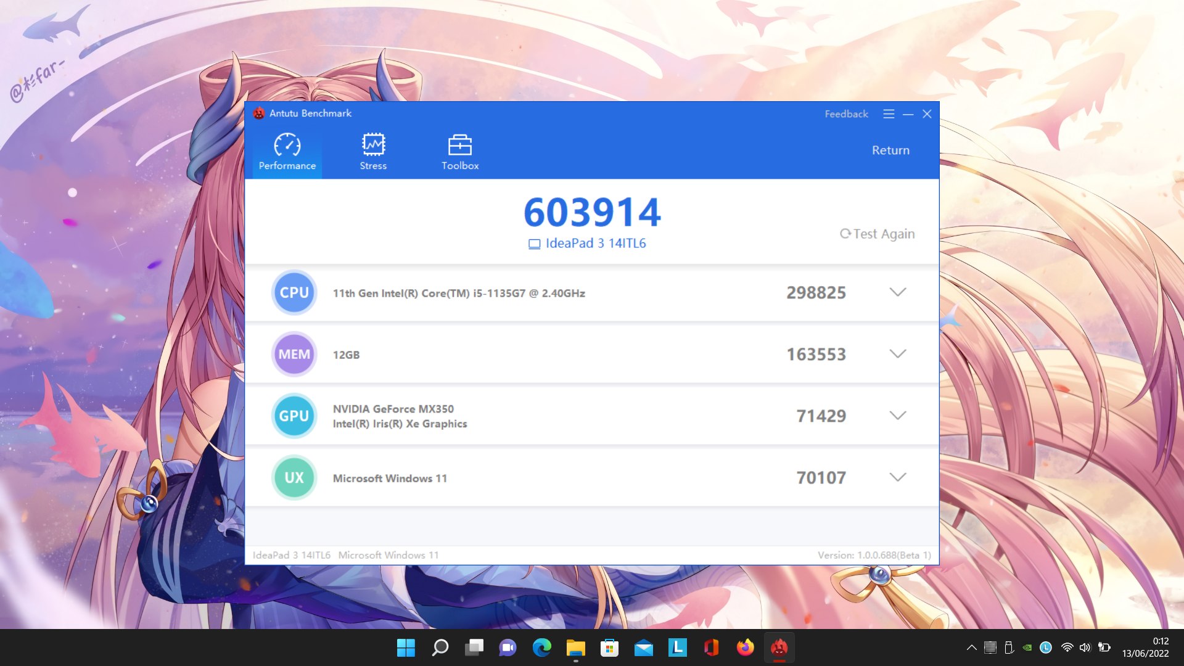The image size is (1184, 666).
Task: Click the Intel Iris Xe Graphics label
Action: coord(400,424)
